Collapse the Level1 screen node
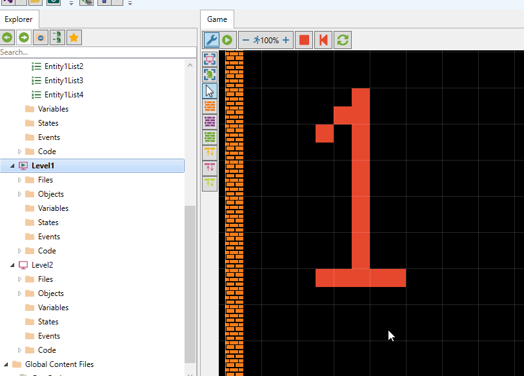Image resolution: width=524 pixels, height=376 pixels. 13,166
